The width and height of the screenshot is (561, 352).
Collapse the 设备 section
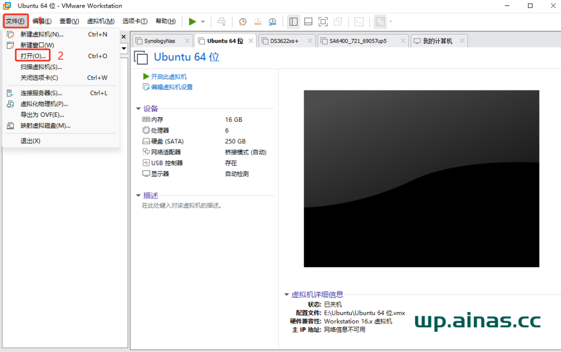139,109
